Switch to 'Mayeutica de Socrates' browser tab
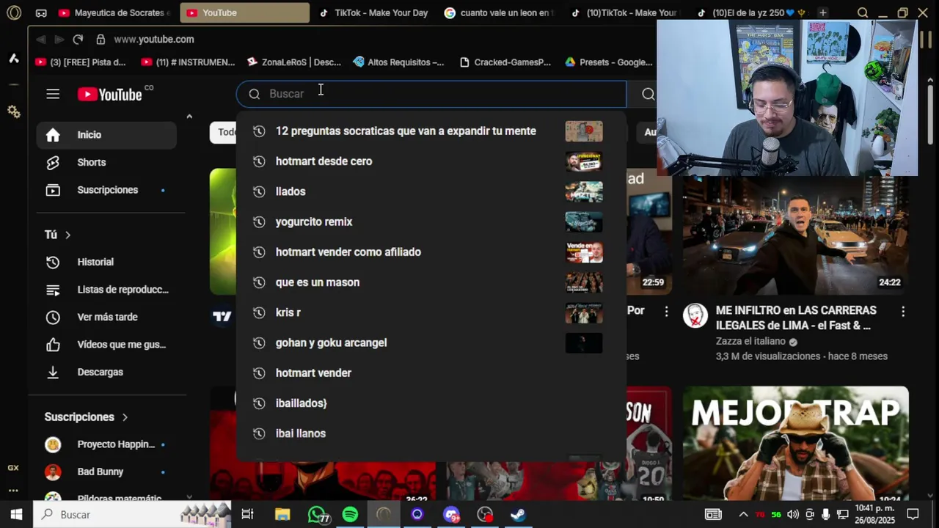This screenshot has width=939, height=528. point(114,12)
